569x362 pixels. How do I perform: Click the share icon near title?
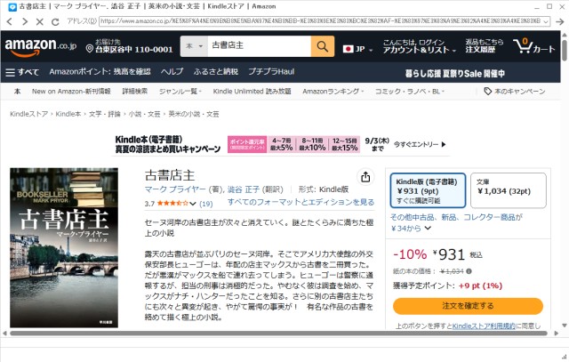365,177
